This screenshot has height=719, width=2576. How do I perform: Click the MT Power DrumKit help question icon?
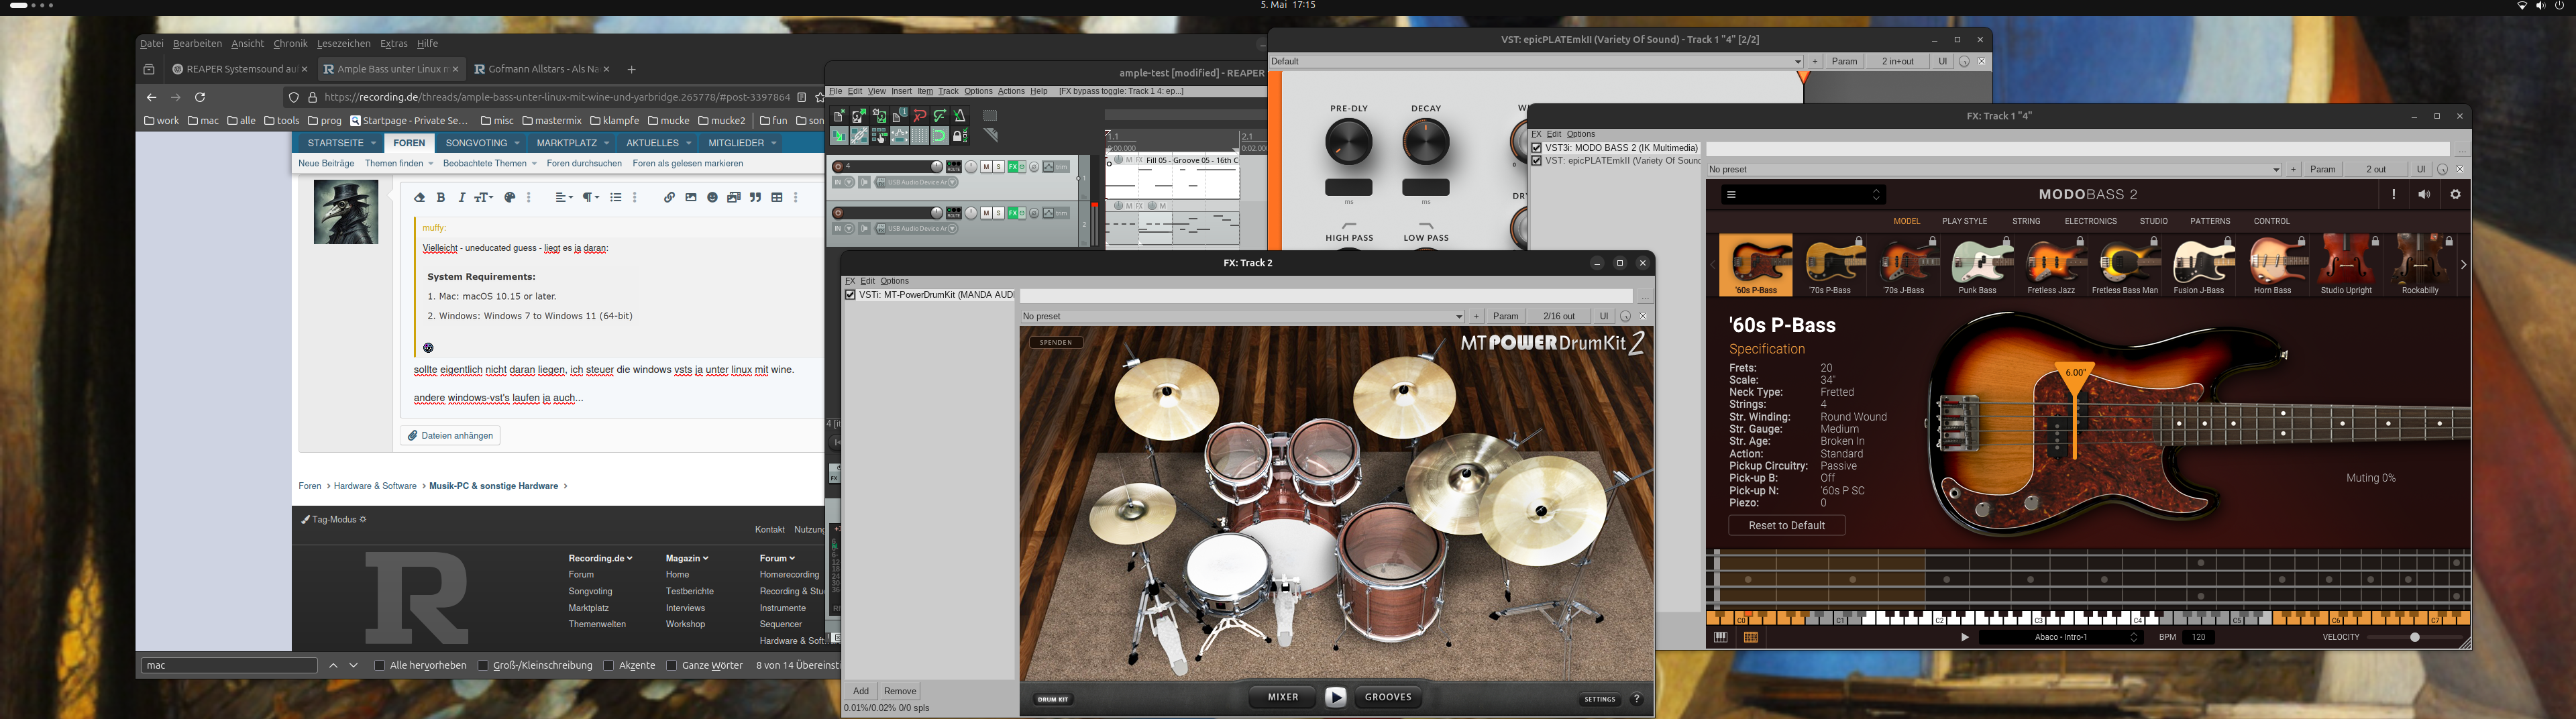pyautogui.click(x=1637, y=699)
